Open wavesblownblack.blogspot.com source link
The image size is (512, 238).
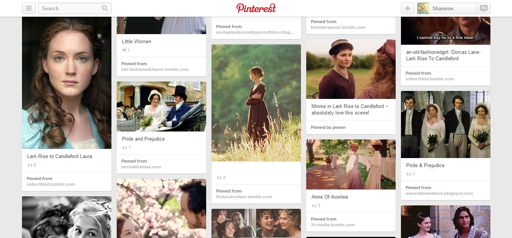coord(439,193)
